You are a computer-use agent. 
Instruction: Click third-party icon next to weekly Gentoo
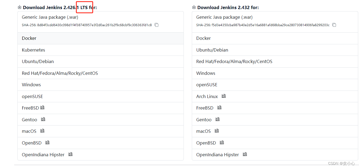click(x=218, y=119)
